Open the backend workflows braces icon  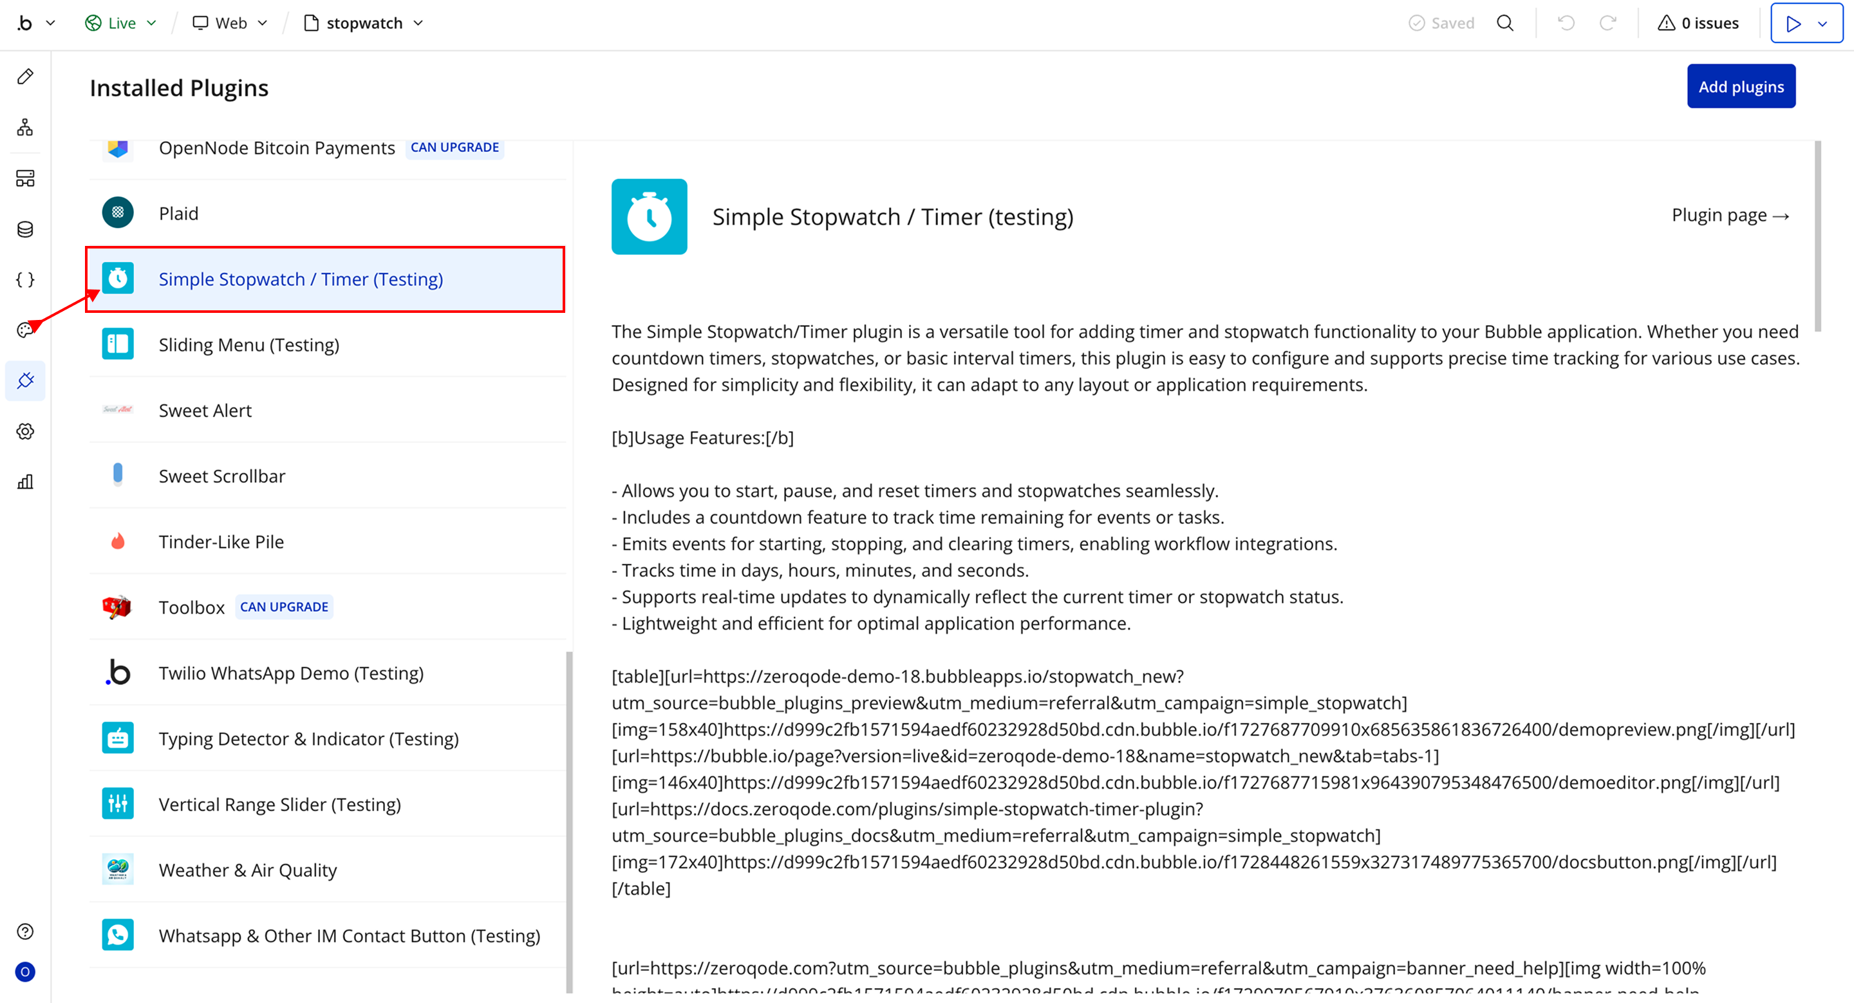pyautogui.click(x=25, y=280)
